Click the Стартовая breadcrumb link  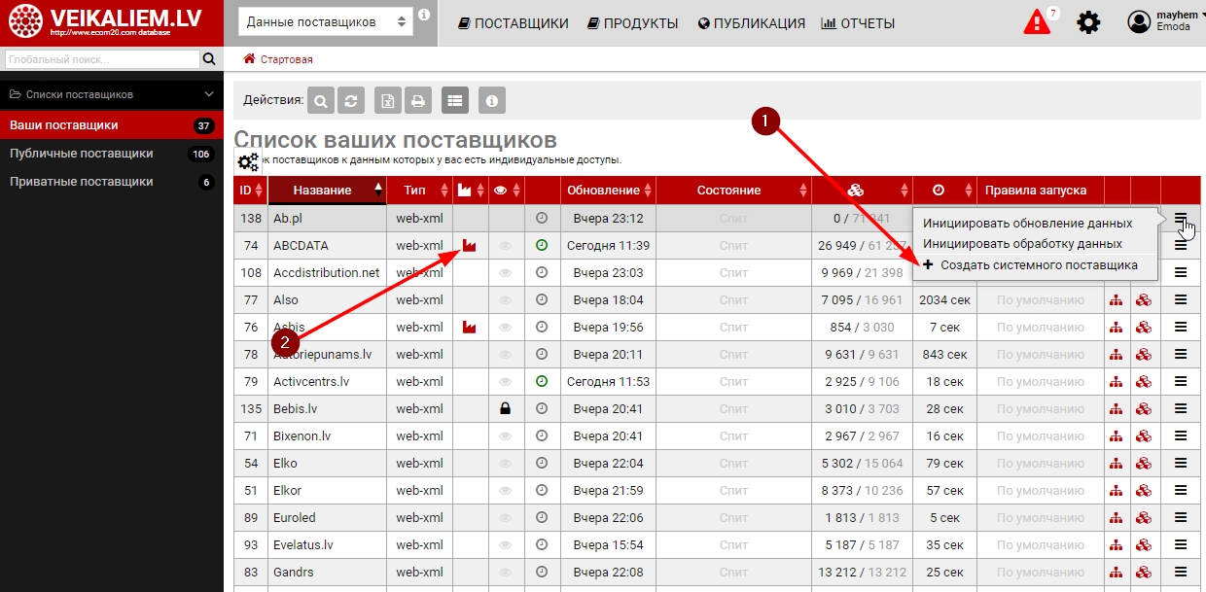[x=286, y=59]
